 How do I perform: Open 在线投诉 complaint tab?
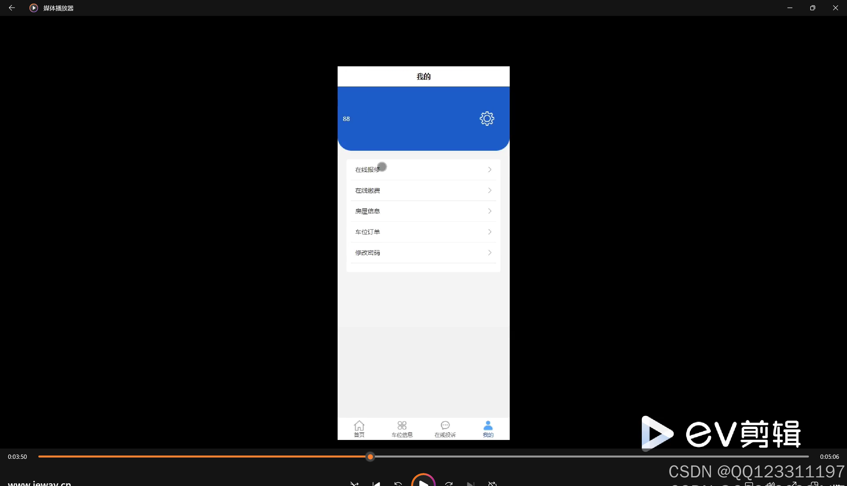pos(445,429)
